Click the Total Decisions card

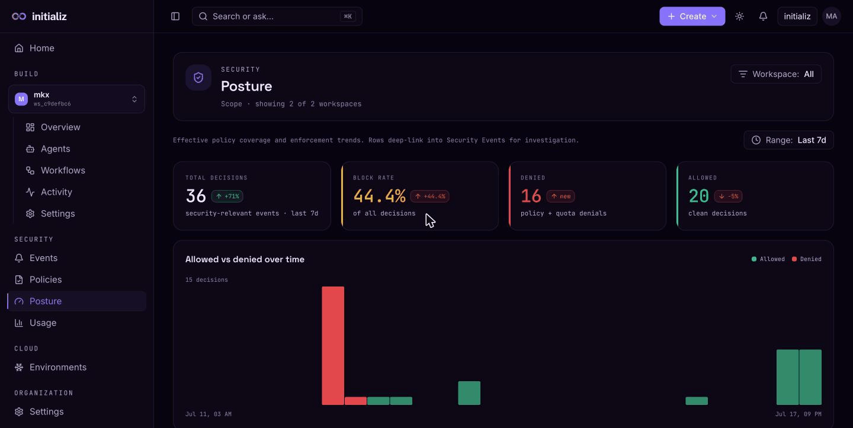[x=252, y=196]
